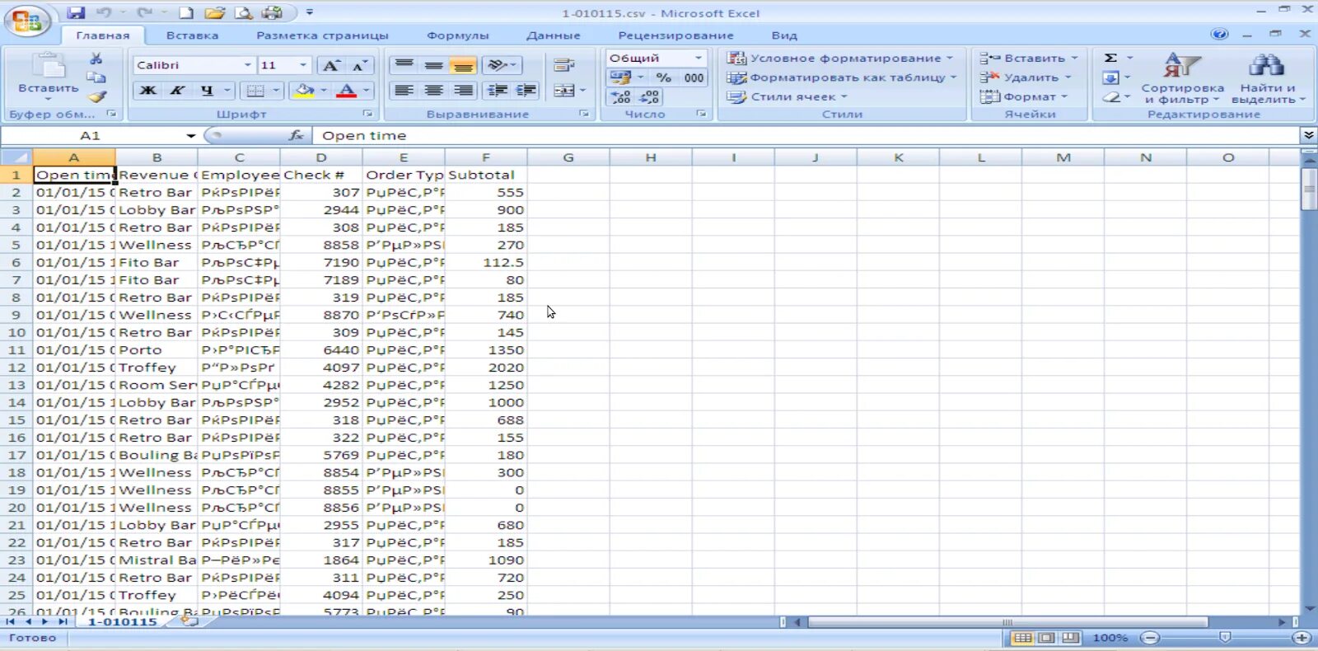Toggle bold formatting (Ж)

click(x=148, y=90)
